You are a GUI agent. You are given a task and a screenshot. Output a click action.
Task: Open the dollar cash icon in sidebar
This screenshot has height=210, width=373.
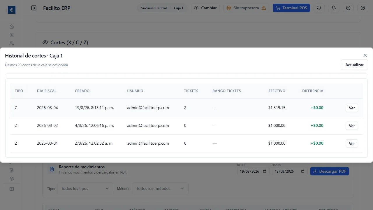point(12,35)
